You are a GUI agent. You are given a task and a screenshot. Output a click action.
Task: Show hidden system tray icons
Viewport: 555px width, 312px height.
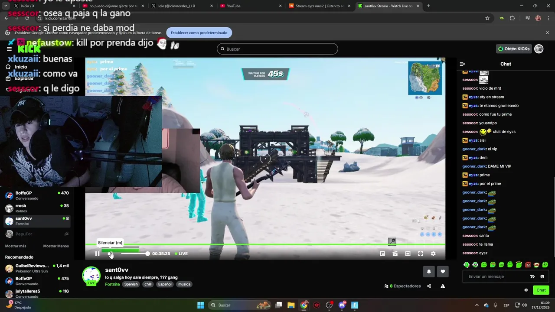(477, 305)
